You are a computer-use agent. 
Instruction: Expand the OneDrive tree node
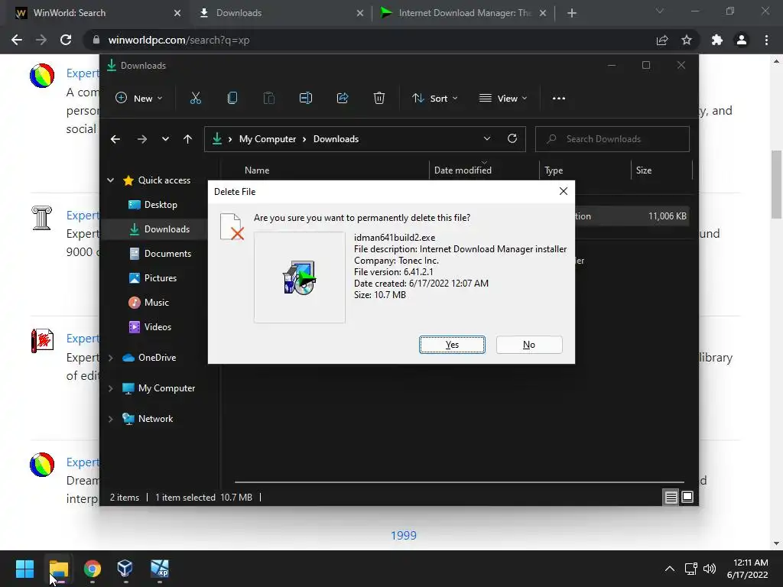110,358
